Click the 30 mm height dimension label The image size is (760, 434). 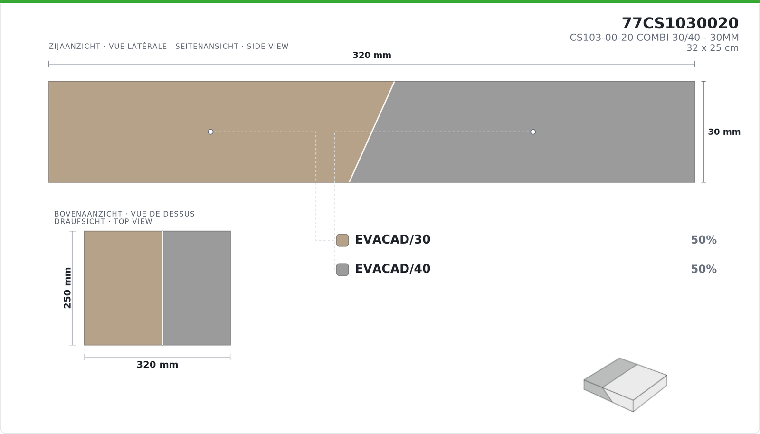pos(724,132)
